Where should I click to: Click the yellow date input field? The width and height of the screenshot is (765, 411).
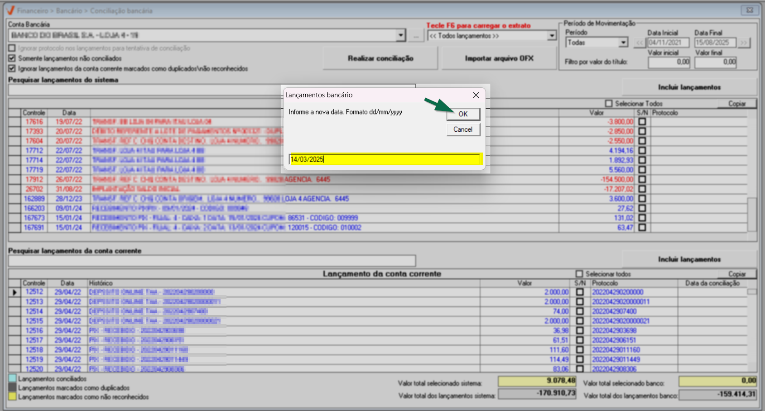pos(385,159)
